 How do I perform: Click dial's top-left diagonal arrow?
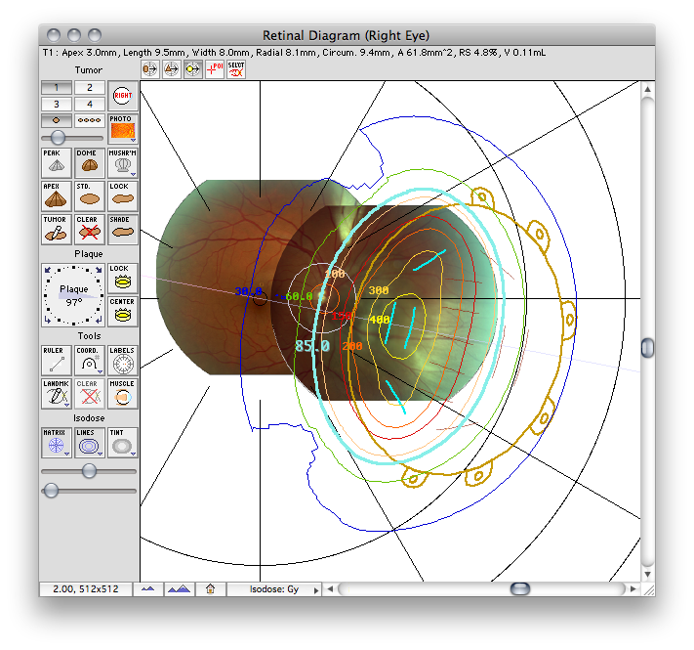click(48, 270)
